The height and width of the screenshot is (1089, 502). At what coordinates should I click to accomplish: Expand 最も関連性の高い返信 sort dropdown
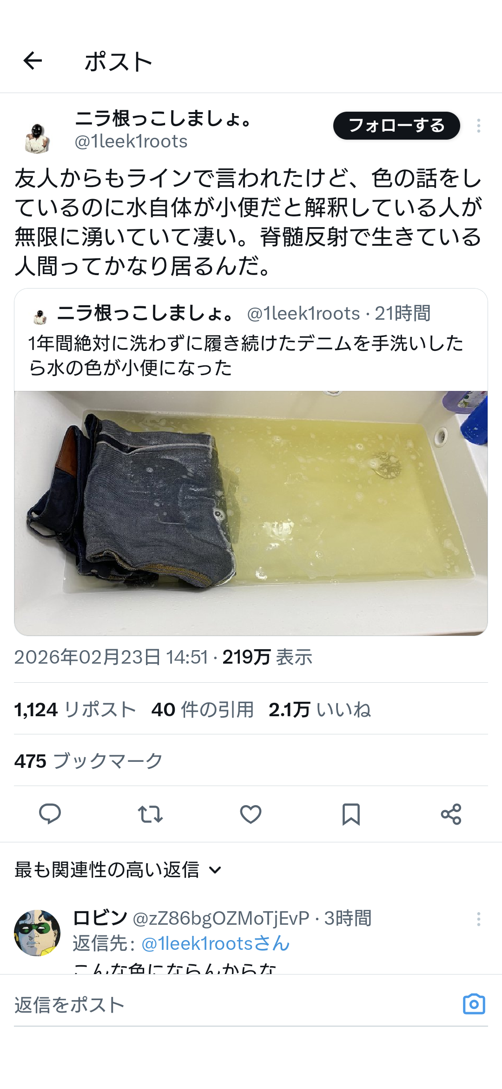coord(118,869)
